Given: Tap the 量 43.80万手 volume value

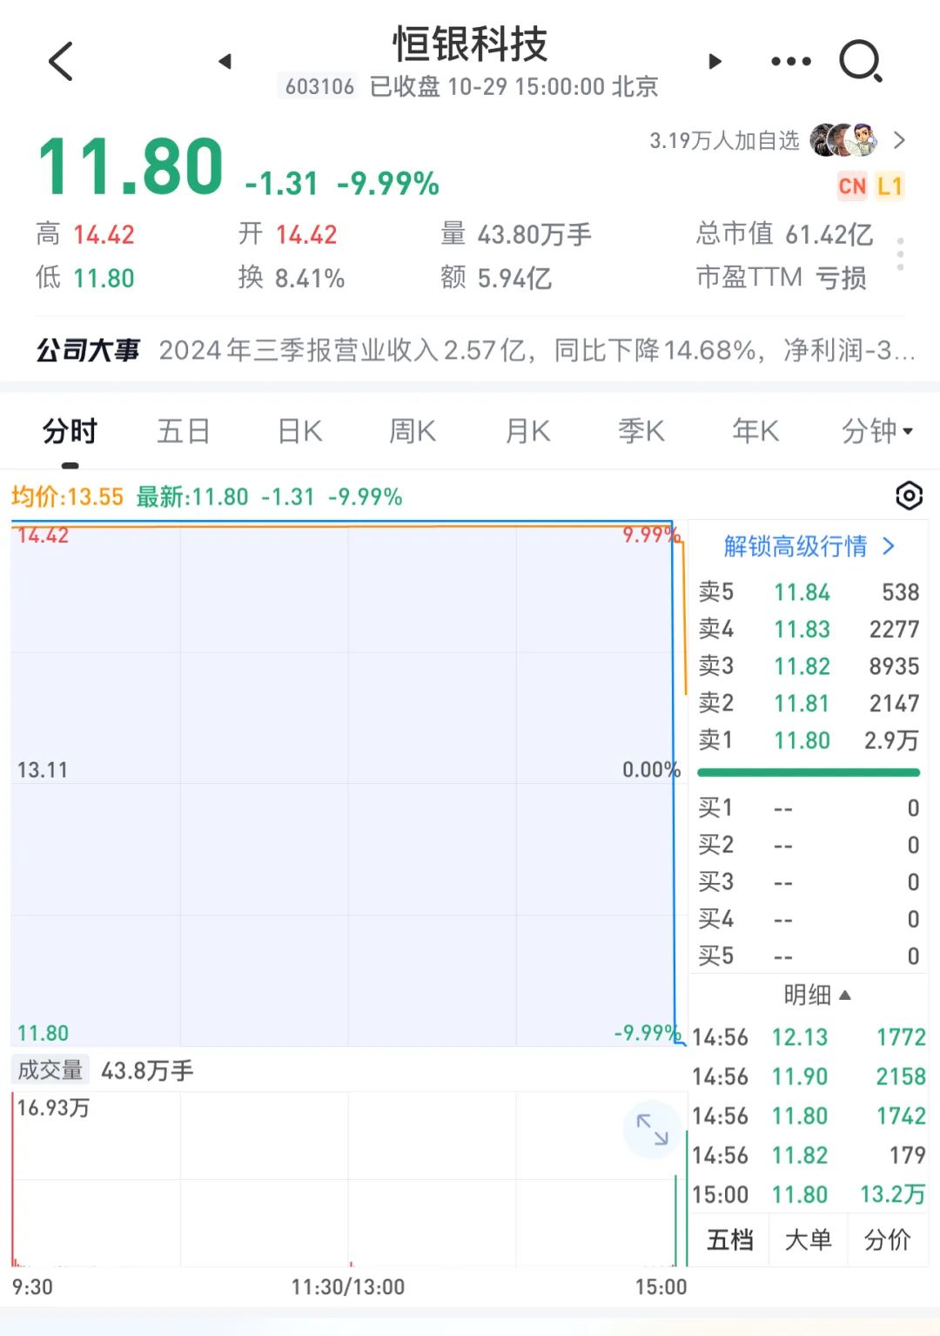Looking at the screenshot, I should [x=516, y=233].
